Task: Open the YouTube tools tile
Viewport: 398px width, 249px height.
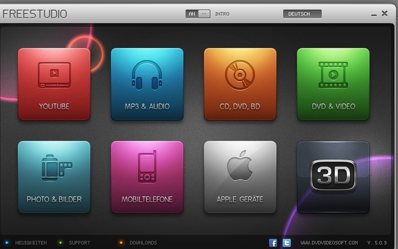Action: 54,84
